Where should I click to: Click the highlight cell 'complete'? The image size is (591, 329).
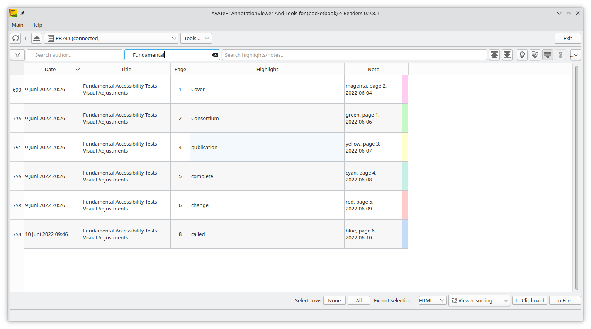[267, 176]
